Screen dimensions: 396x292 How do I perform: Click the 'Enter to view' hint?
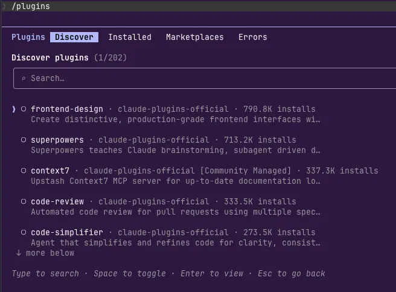click(x=212, y=273)
